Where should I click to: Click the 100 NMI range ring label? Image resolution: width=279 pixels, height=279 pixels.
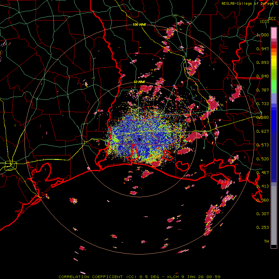[x=139, y=24]
